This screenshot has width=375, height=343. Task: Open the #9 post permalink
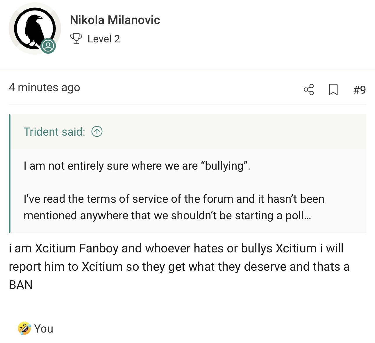point(360,89)
